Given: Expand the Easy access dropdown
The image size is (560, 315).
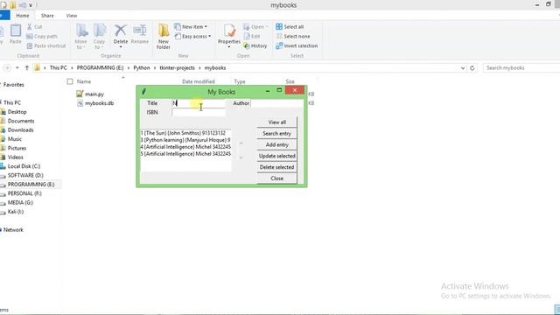Looking at the screenshot, I should click(x=210, y=37).
